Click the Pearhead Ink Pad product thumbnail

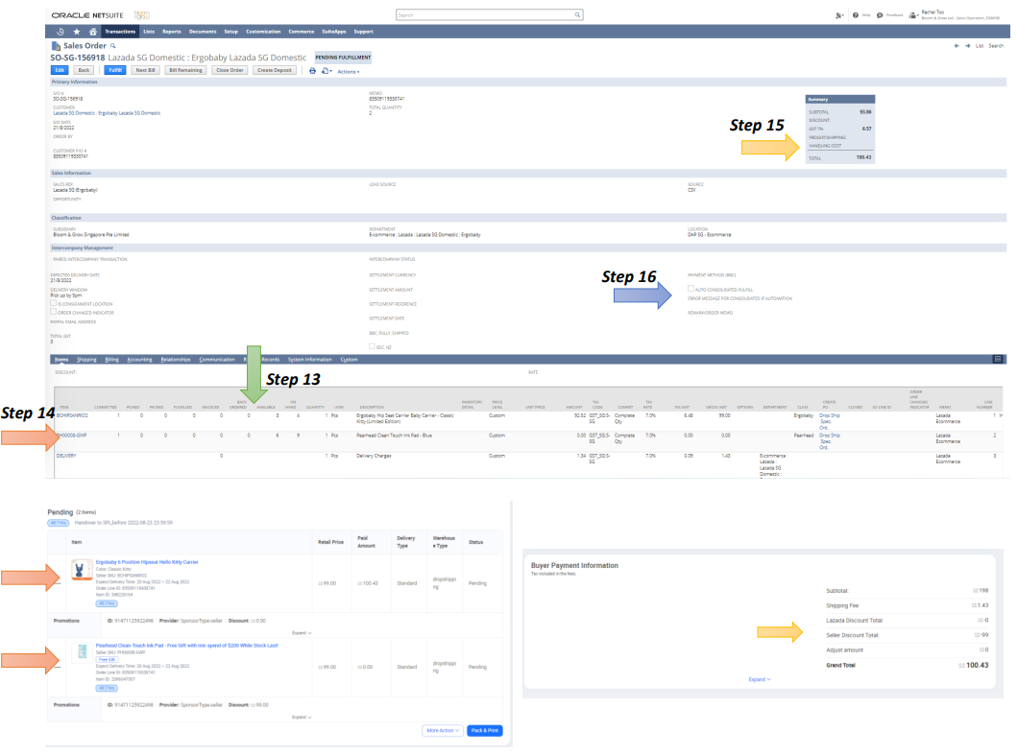click(x=83, y=651)
